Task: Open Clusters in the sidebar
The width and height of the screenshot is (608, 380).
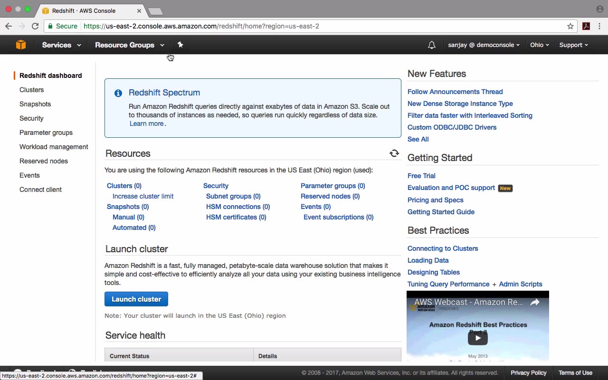Action: (31, 90)
